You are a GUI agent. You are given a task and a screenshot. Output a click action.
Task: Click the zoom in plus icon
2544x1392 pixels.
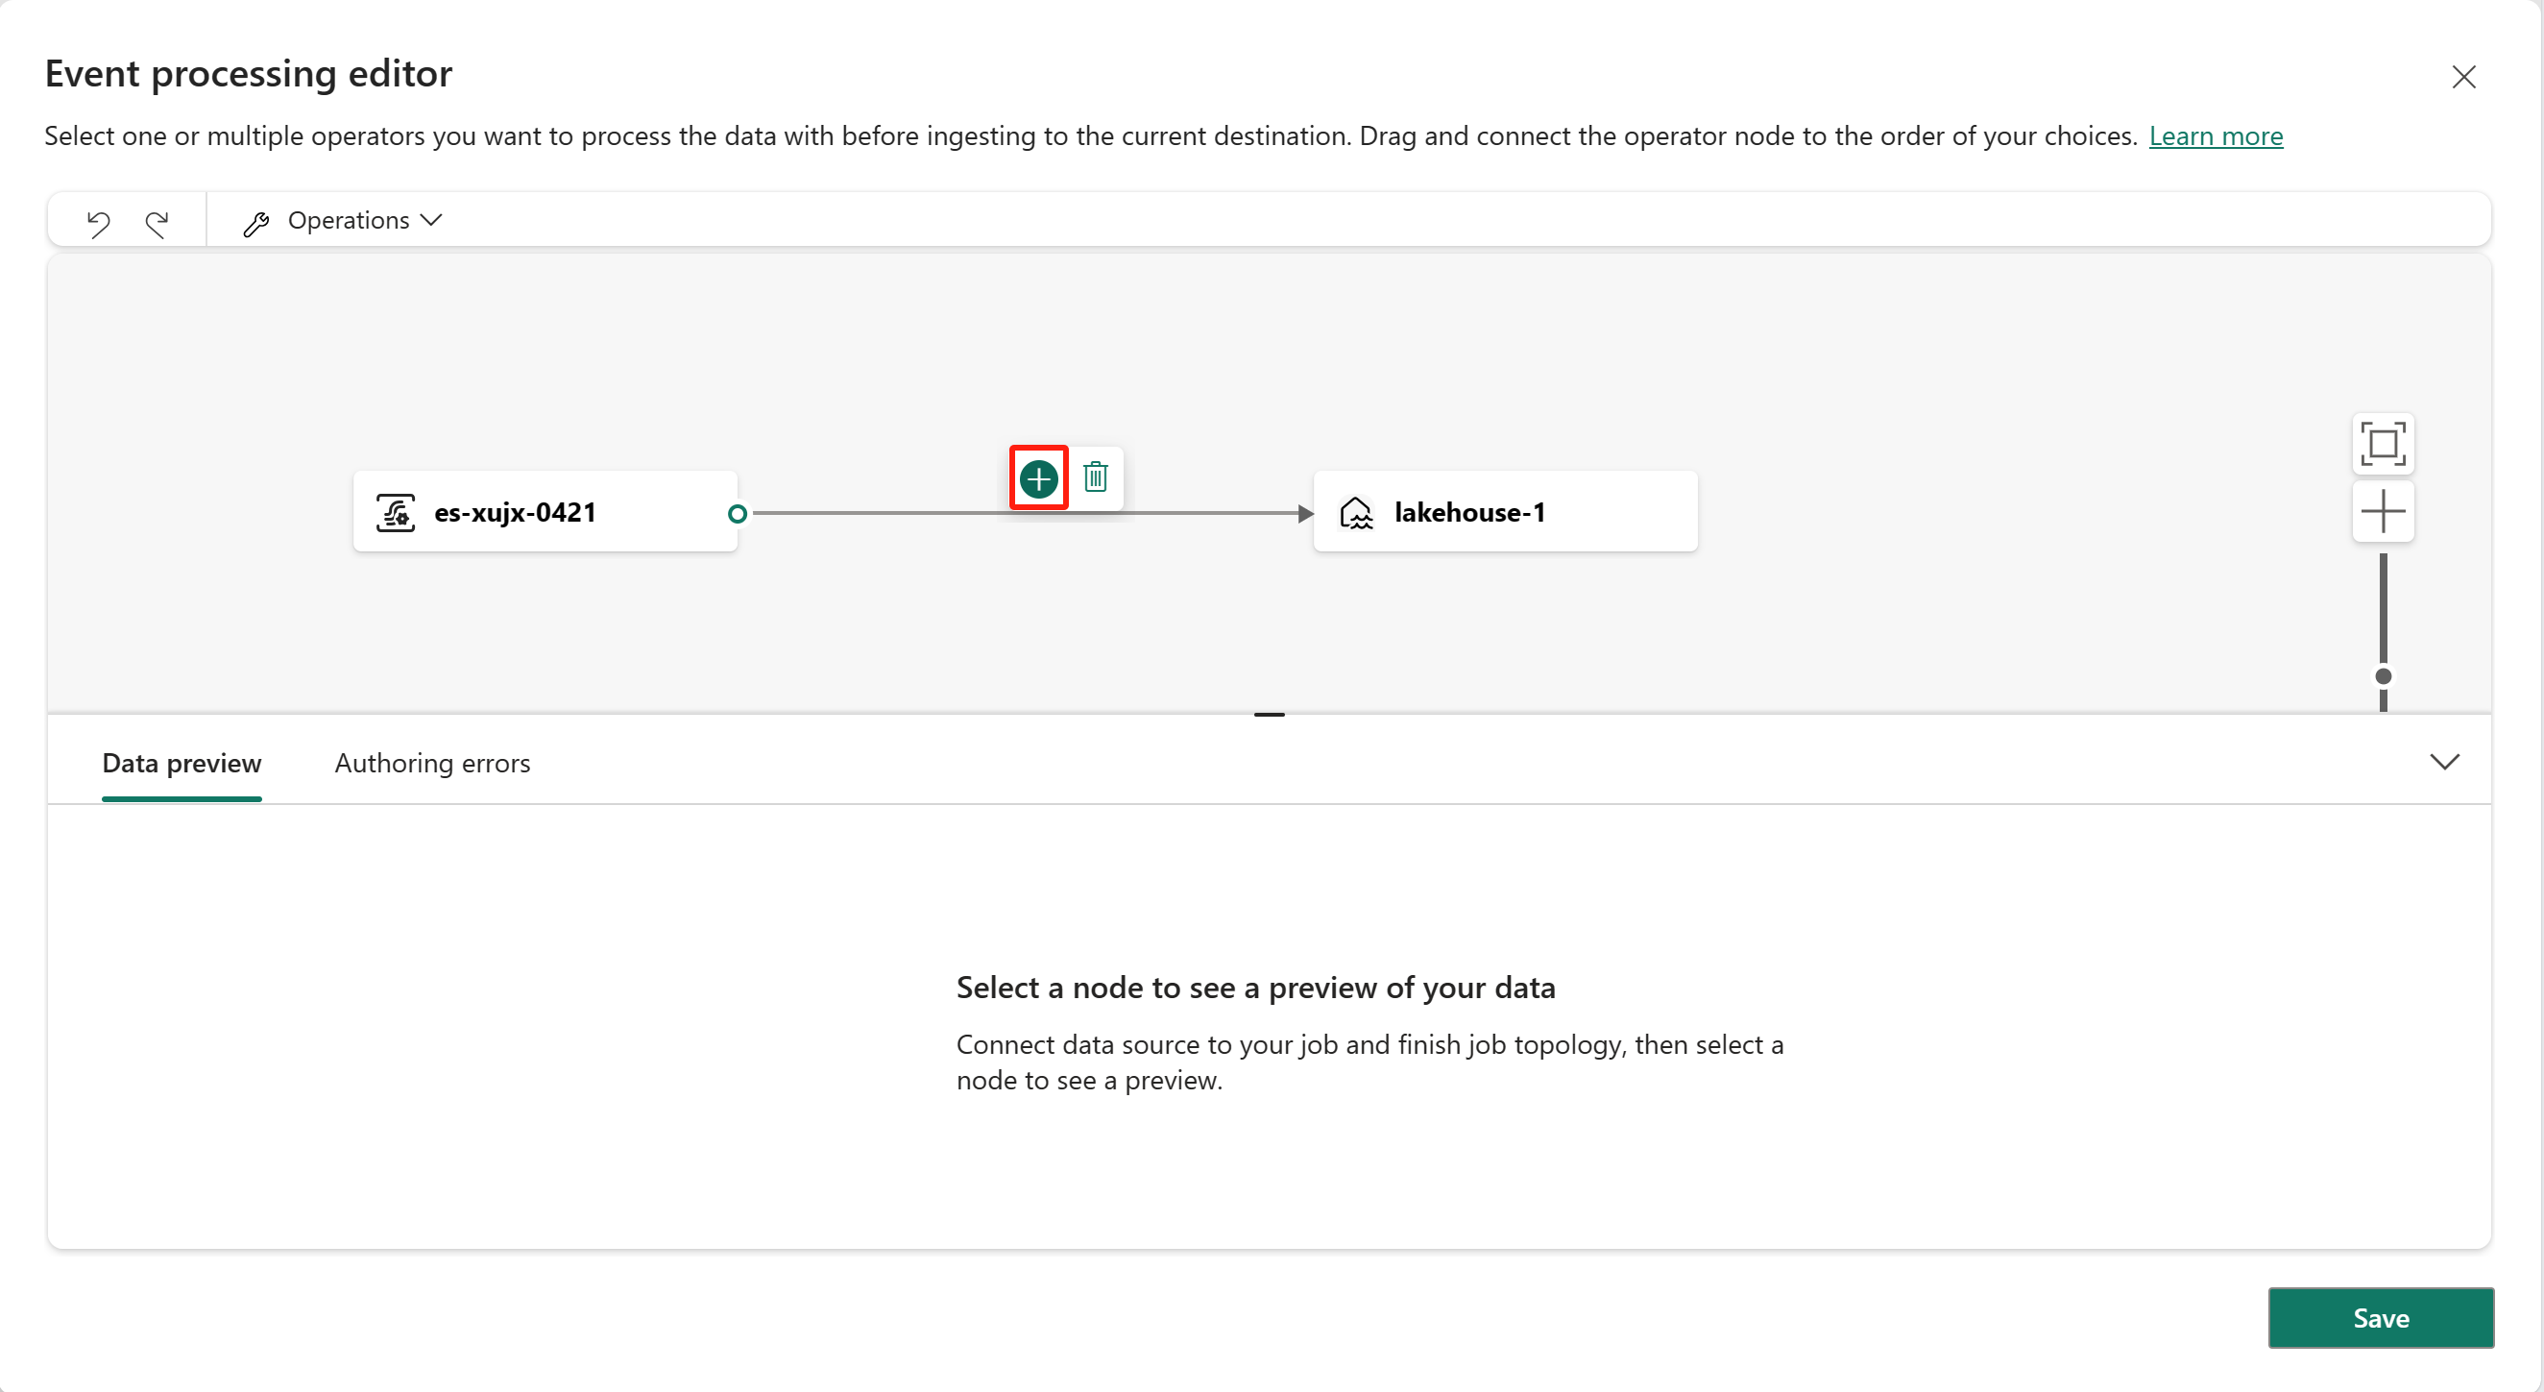2385,509
